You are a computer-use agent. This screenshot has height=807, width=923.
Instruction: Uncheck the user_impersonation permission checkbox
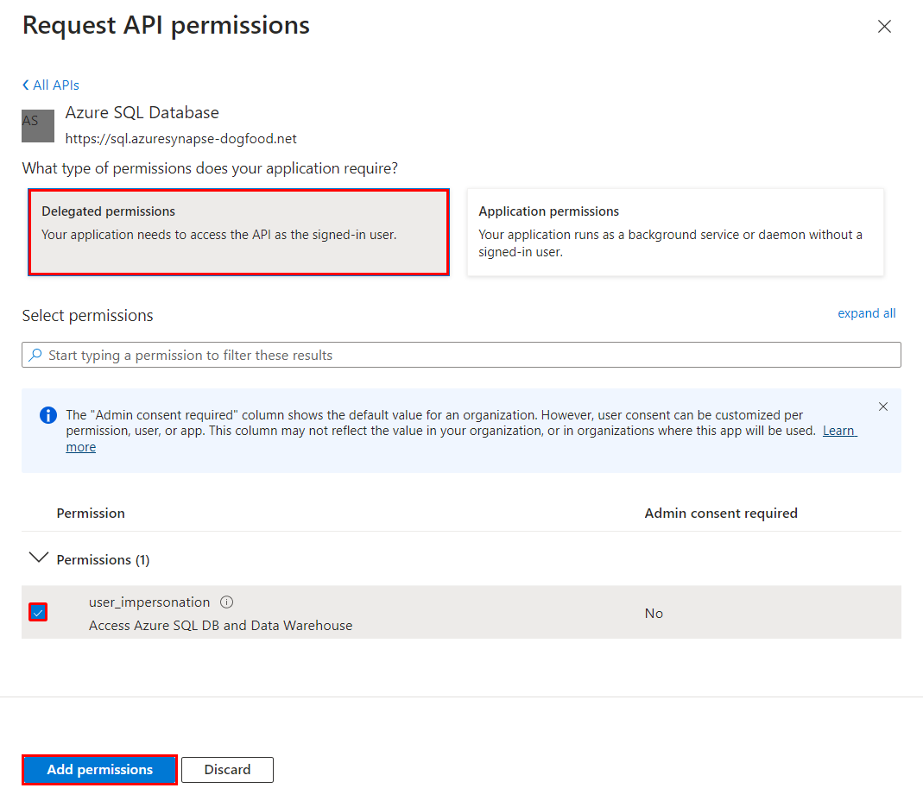pyautogui.click(x=38, y=612)
